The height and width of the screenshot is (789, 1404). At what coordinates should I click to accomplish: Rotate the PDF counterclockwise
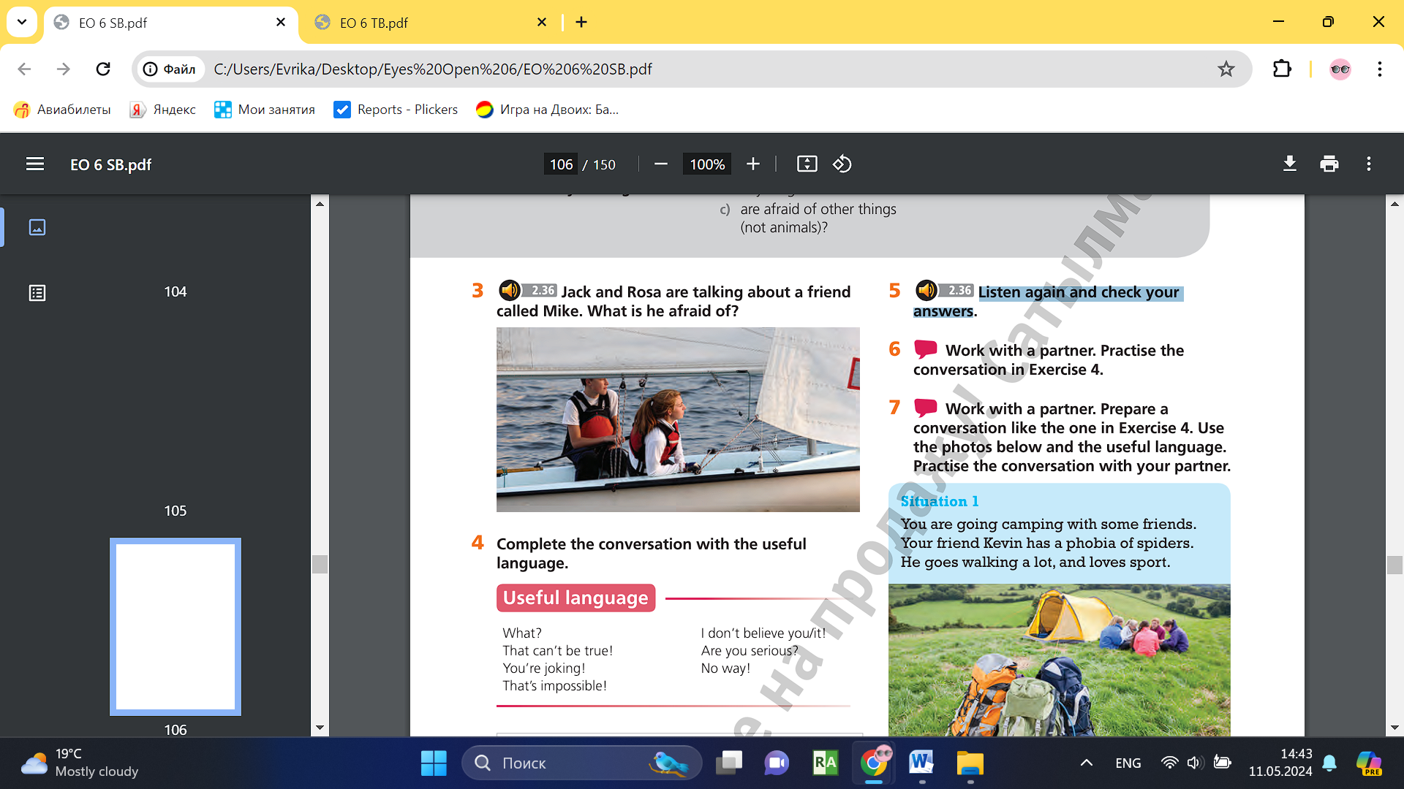point(842,164)
